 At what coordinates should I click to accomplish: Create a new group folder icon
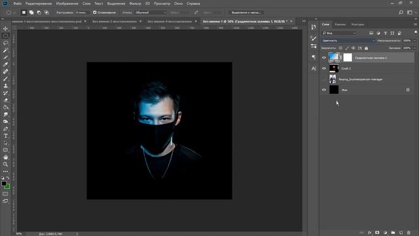click(393, 233)
